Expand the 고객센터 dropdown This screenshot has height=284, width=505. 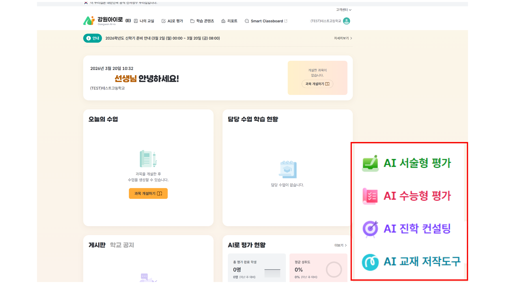[344, 10]
